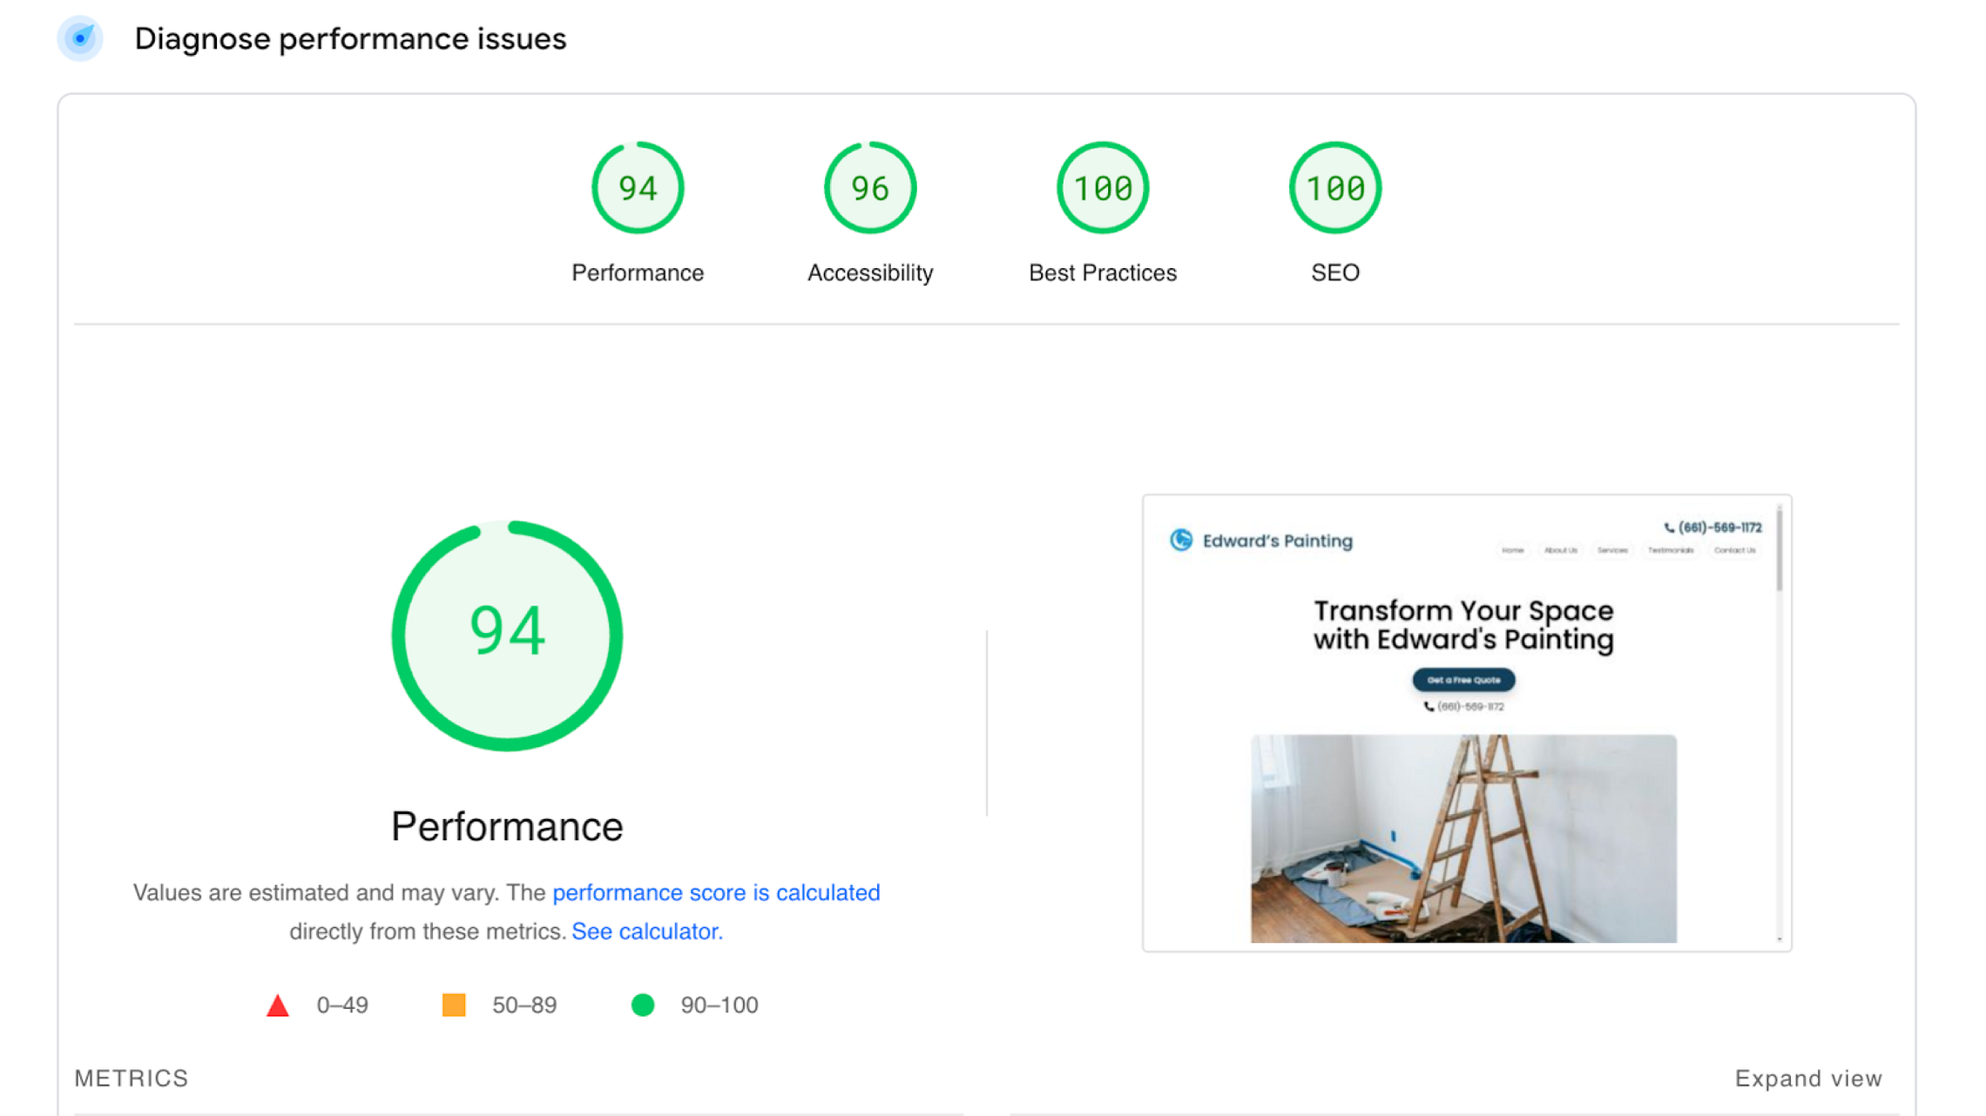Click the phone icon beside (661)-569-1172

tap(1669, 527)
